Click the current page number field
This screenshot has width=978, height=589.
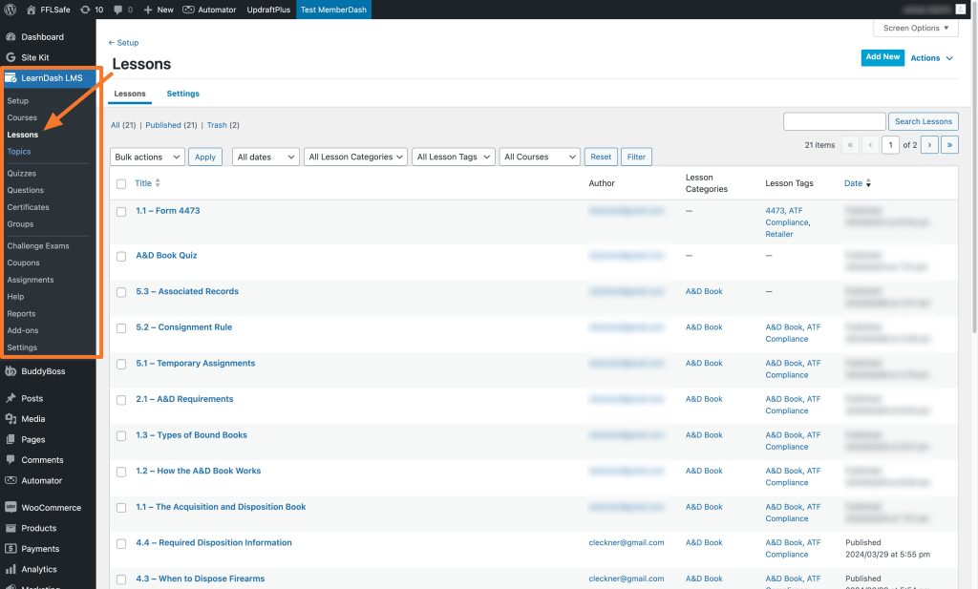click(891, 144)
